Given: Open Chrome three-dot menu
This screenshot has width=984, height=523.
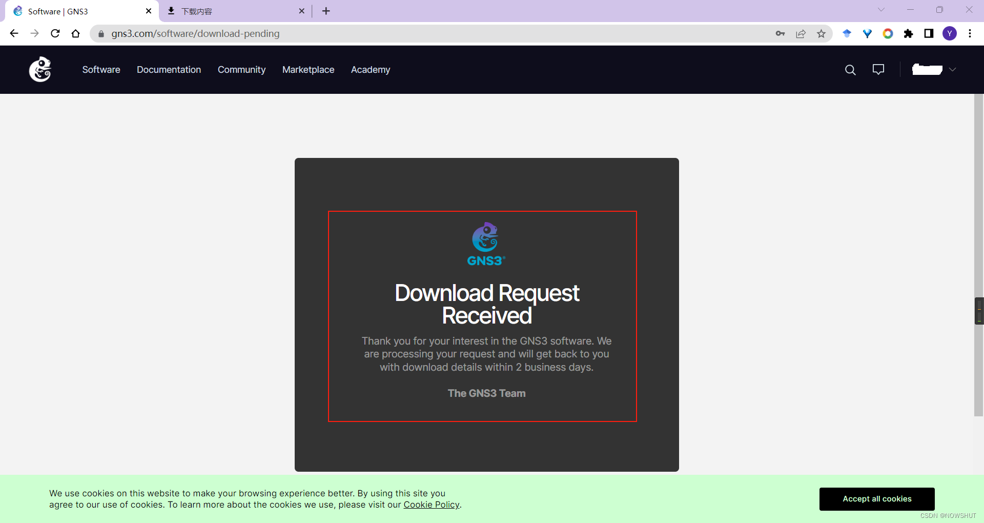Looking at the screenshot, I should click(x=970, y=33).
